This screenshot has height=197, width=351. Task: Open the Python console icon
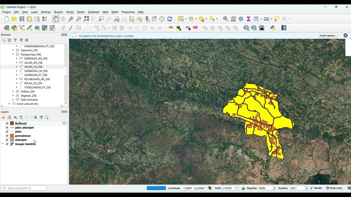(273, 28)
